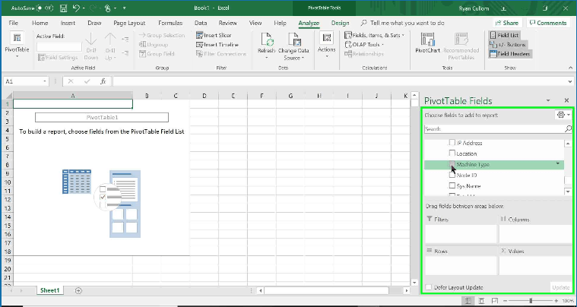The height and width of the screenshot is (307, 577).
Task: Switch to the Data tab
Action: tap(201, 23)
